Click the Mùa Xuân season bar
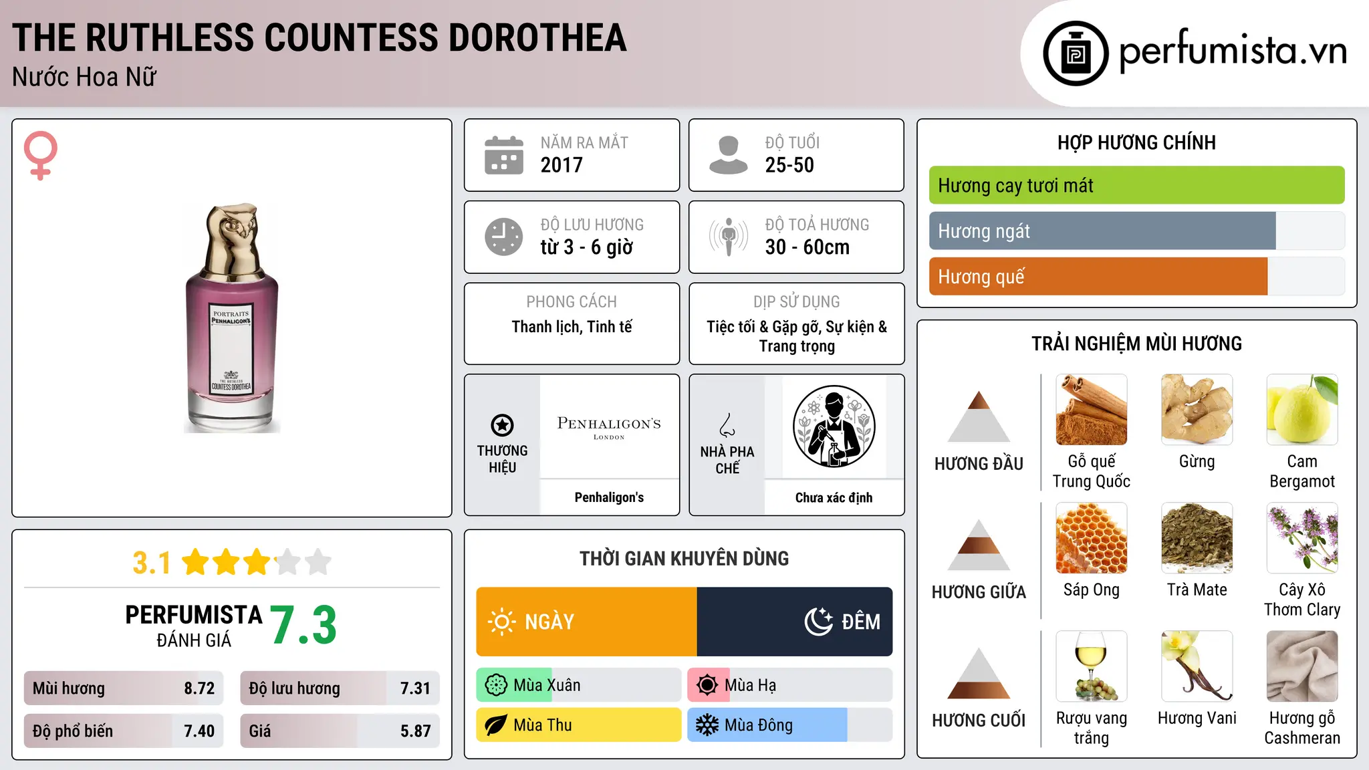 579,685
